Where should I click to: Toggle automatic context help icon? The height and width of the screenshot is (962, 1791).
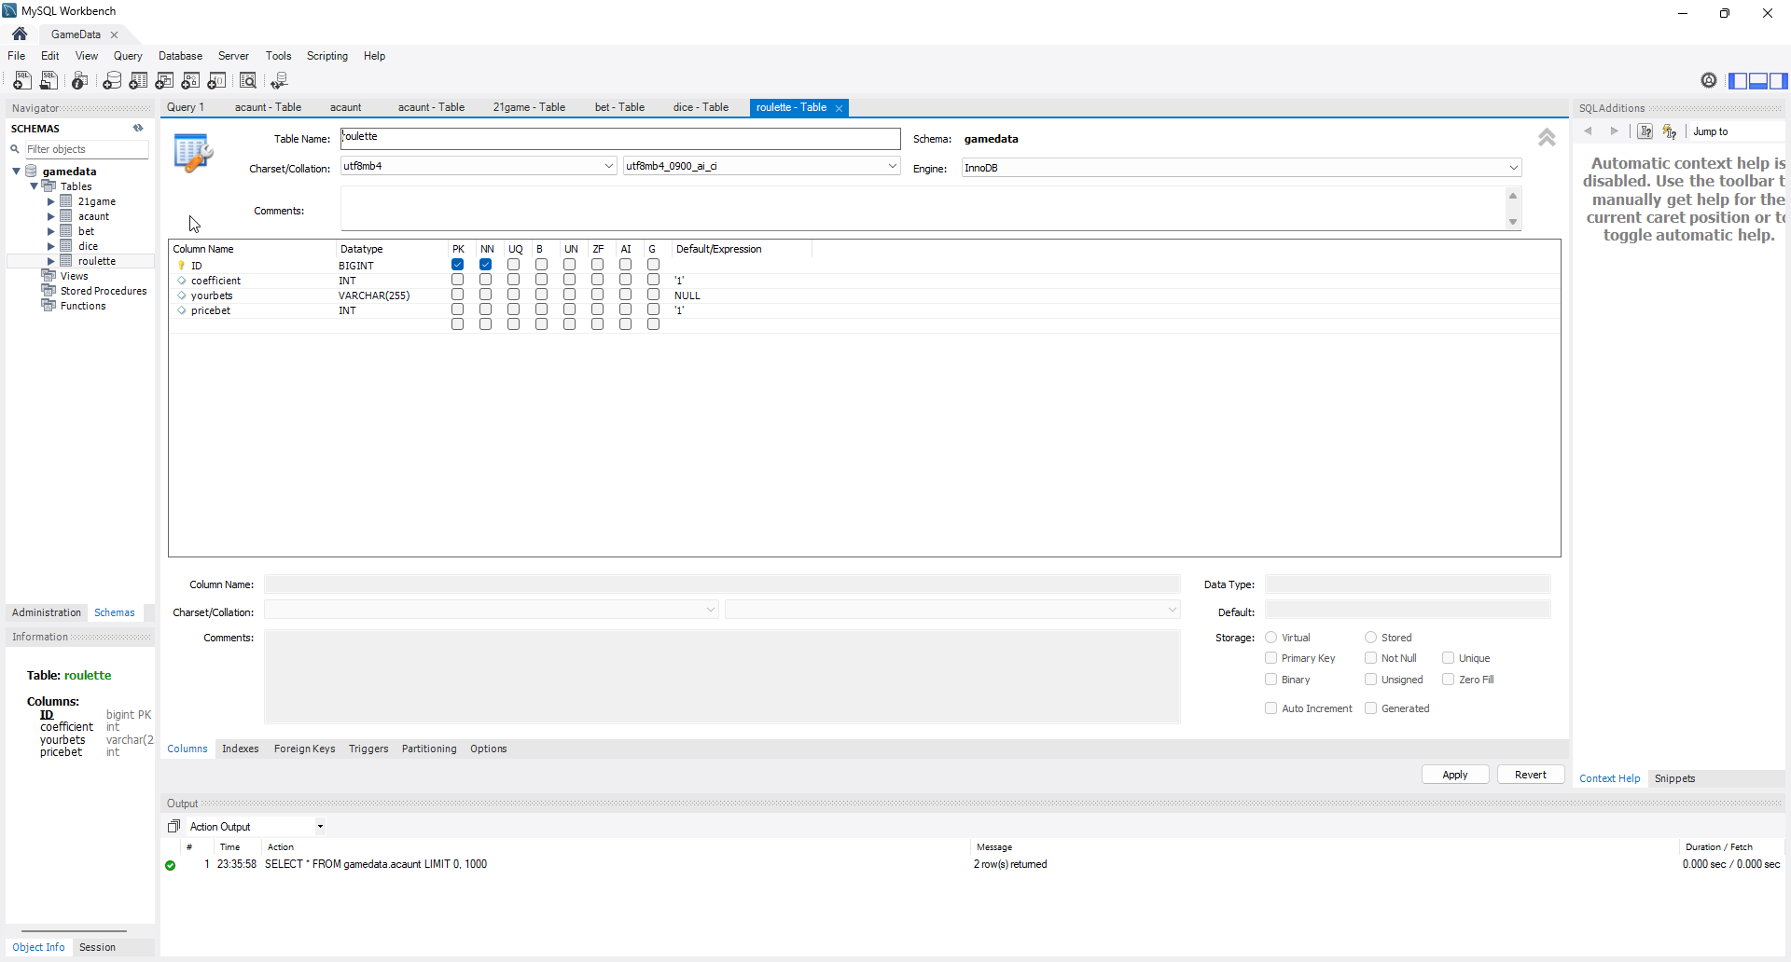point(1670,131)
